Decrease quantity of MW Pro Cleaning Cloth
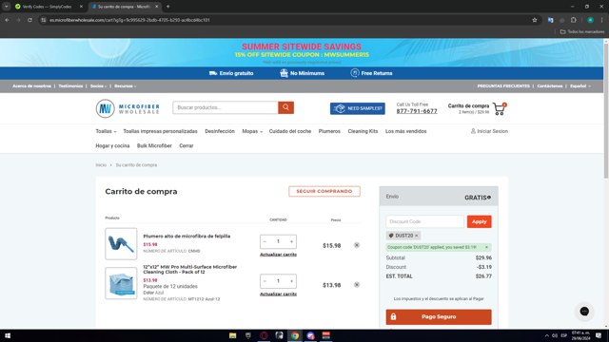Screen dimensions: 609x342 click(x=265, y=281)
